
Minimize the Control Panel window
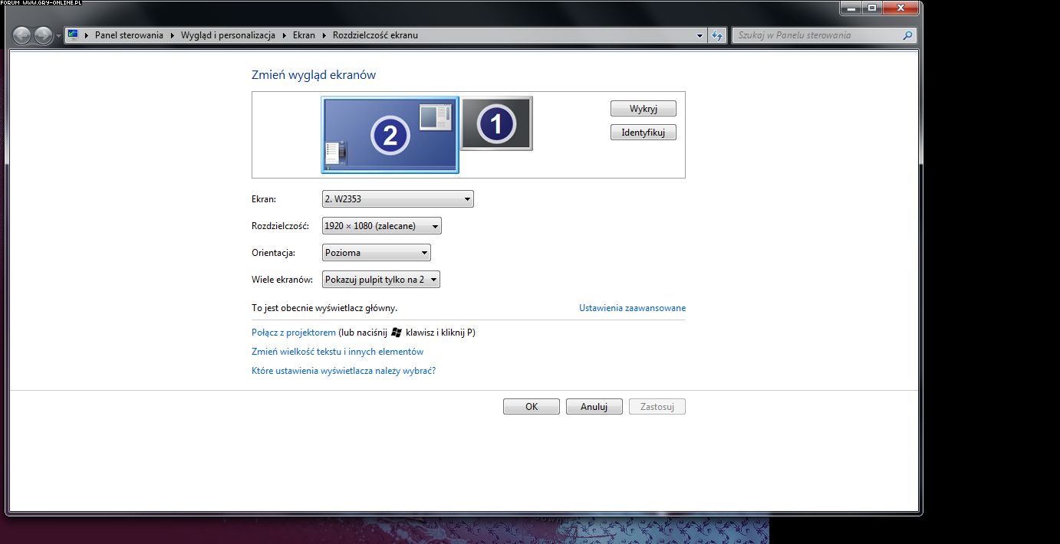click(x=851, y=8)
